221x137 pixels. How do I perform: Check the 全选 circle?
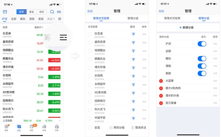click(90, 127)
